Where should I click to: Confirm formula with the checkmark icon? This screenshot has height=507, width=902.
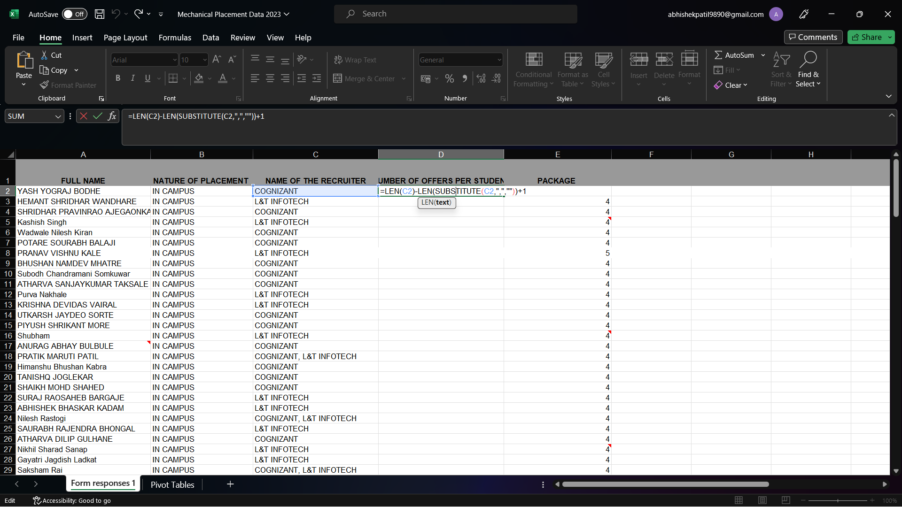click(x=98, y=116)
